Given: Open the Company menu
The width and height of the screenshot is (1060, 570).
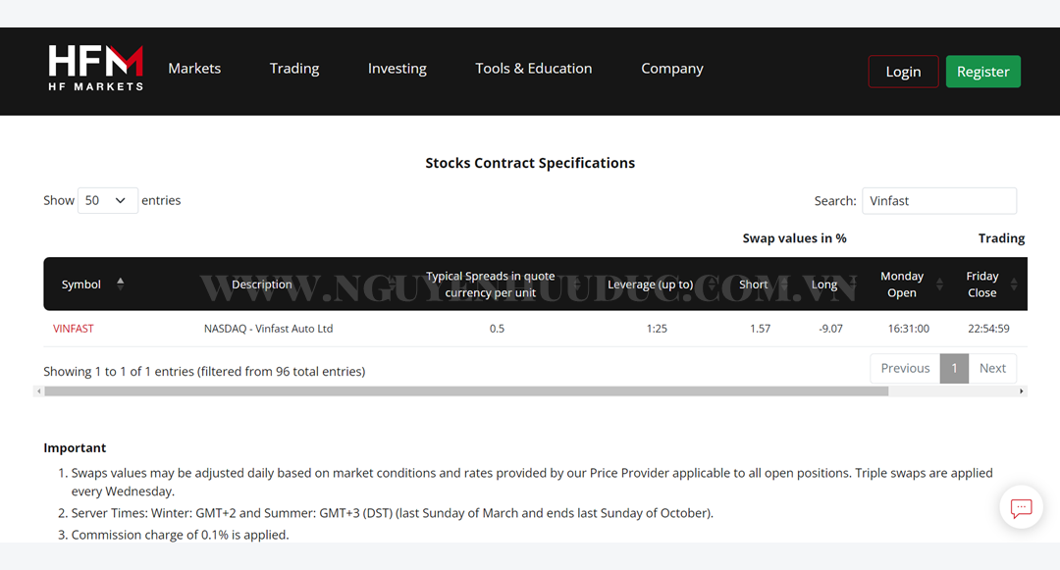Looking at the screenshot, I should pyautogui.click(x=672, y=69).
